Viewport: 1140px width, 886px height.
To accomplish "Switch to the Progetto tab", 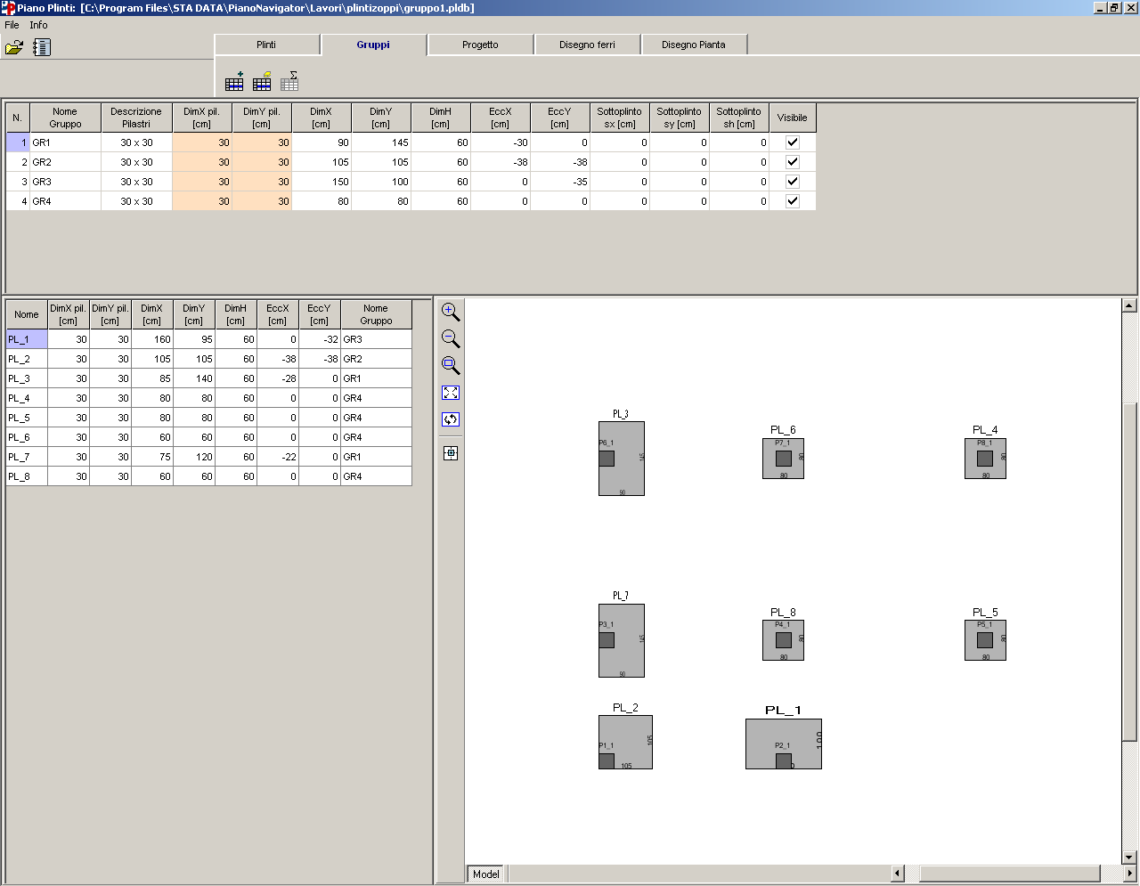I will coord(480,45).
